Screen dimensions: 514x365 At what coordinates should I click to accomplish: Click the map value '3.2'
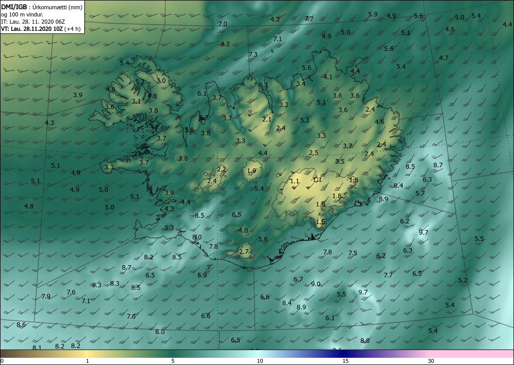pyautogui.click(x=284, y=105)
